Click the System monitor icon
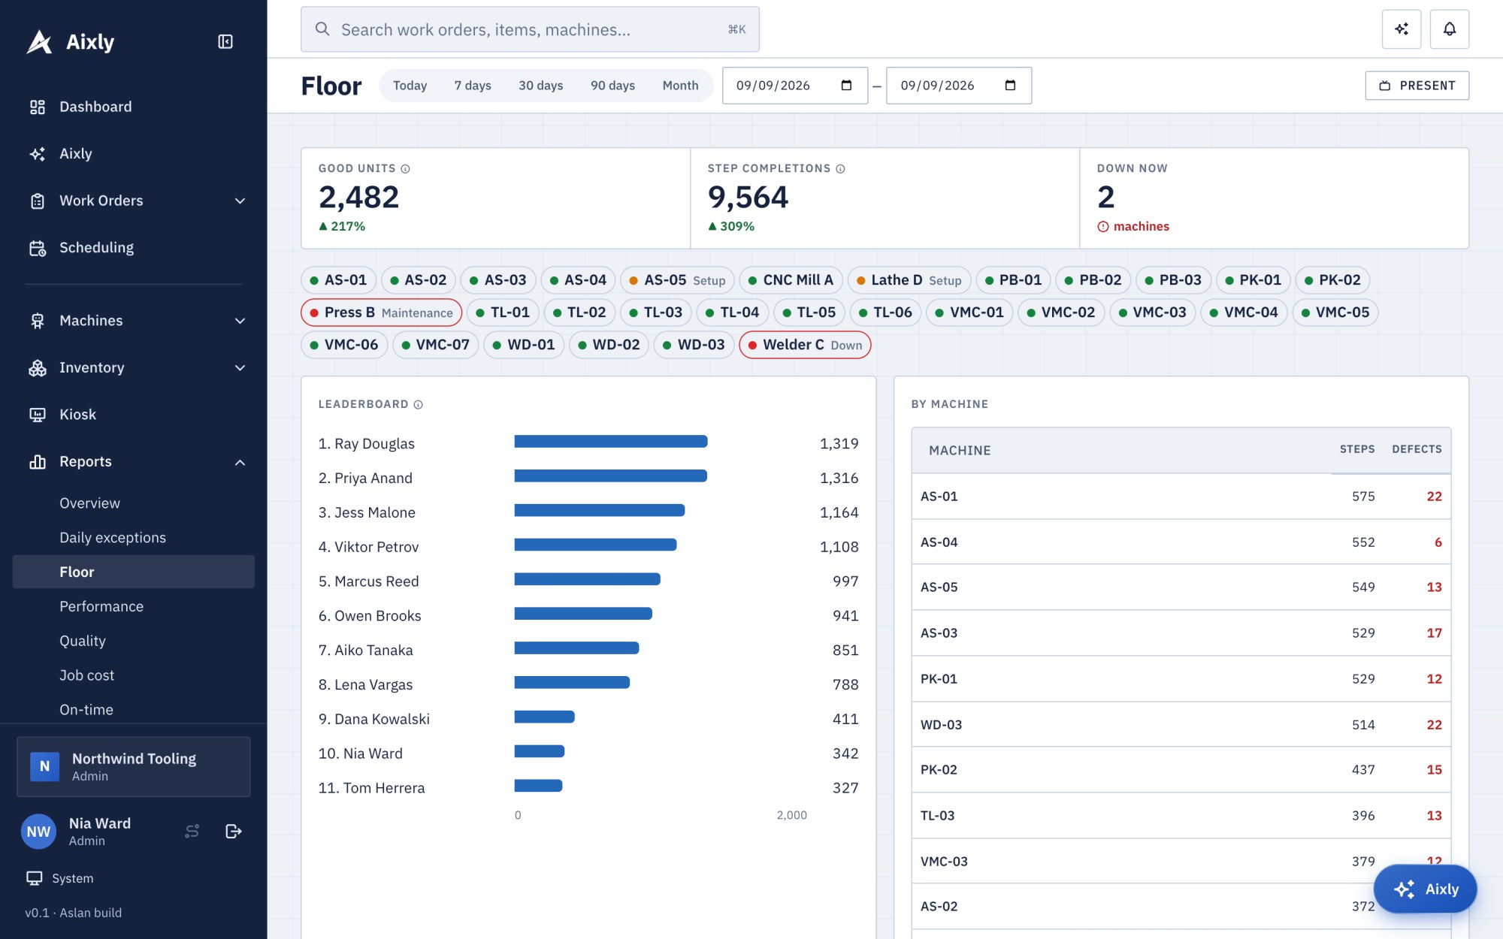The height and width of the screenshot is (939, 1503). [x=35, y=878]
